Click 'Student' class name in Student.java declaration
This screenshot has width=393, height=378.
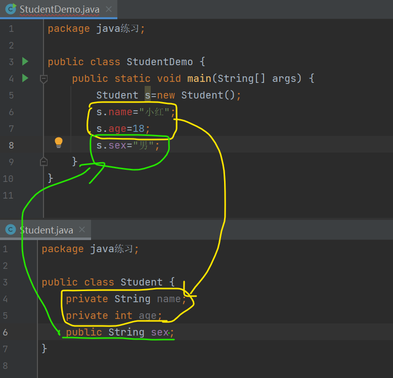141,282
